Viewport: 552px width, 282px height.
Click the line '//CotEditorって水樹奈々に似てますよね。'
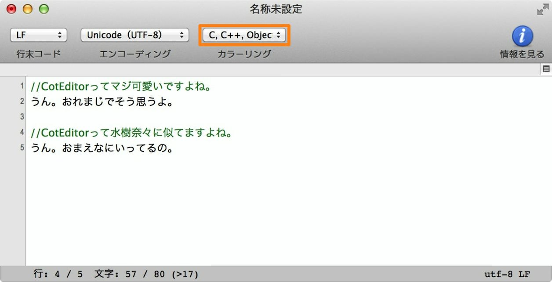[x=132, y=133]
